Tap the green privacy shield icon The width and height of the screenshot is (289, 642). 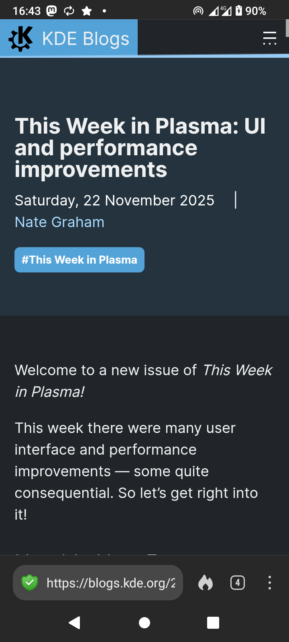coord(29,583)
